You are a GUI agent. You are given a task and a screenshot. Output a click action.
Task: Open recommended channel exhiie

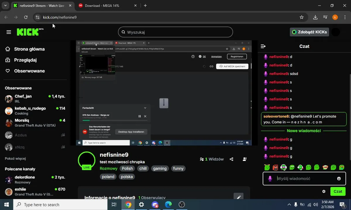35,192
